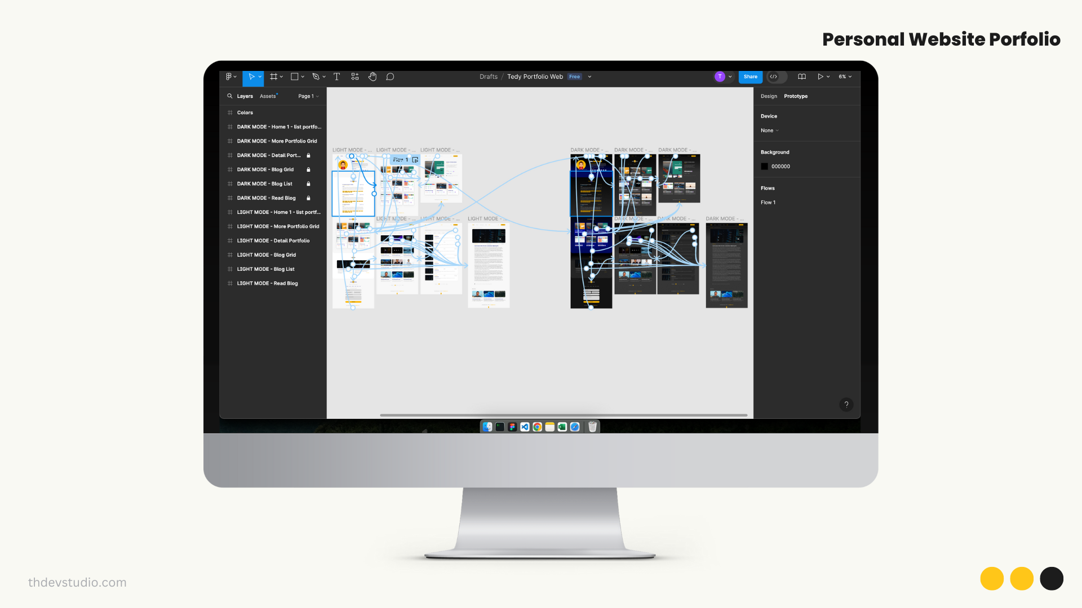The image size is (1082, 608).
Task: Click the Background color swatch
Action: [764, 166]
